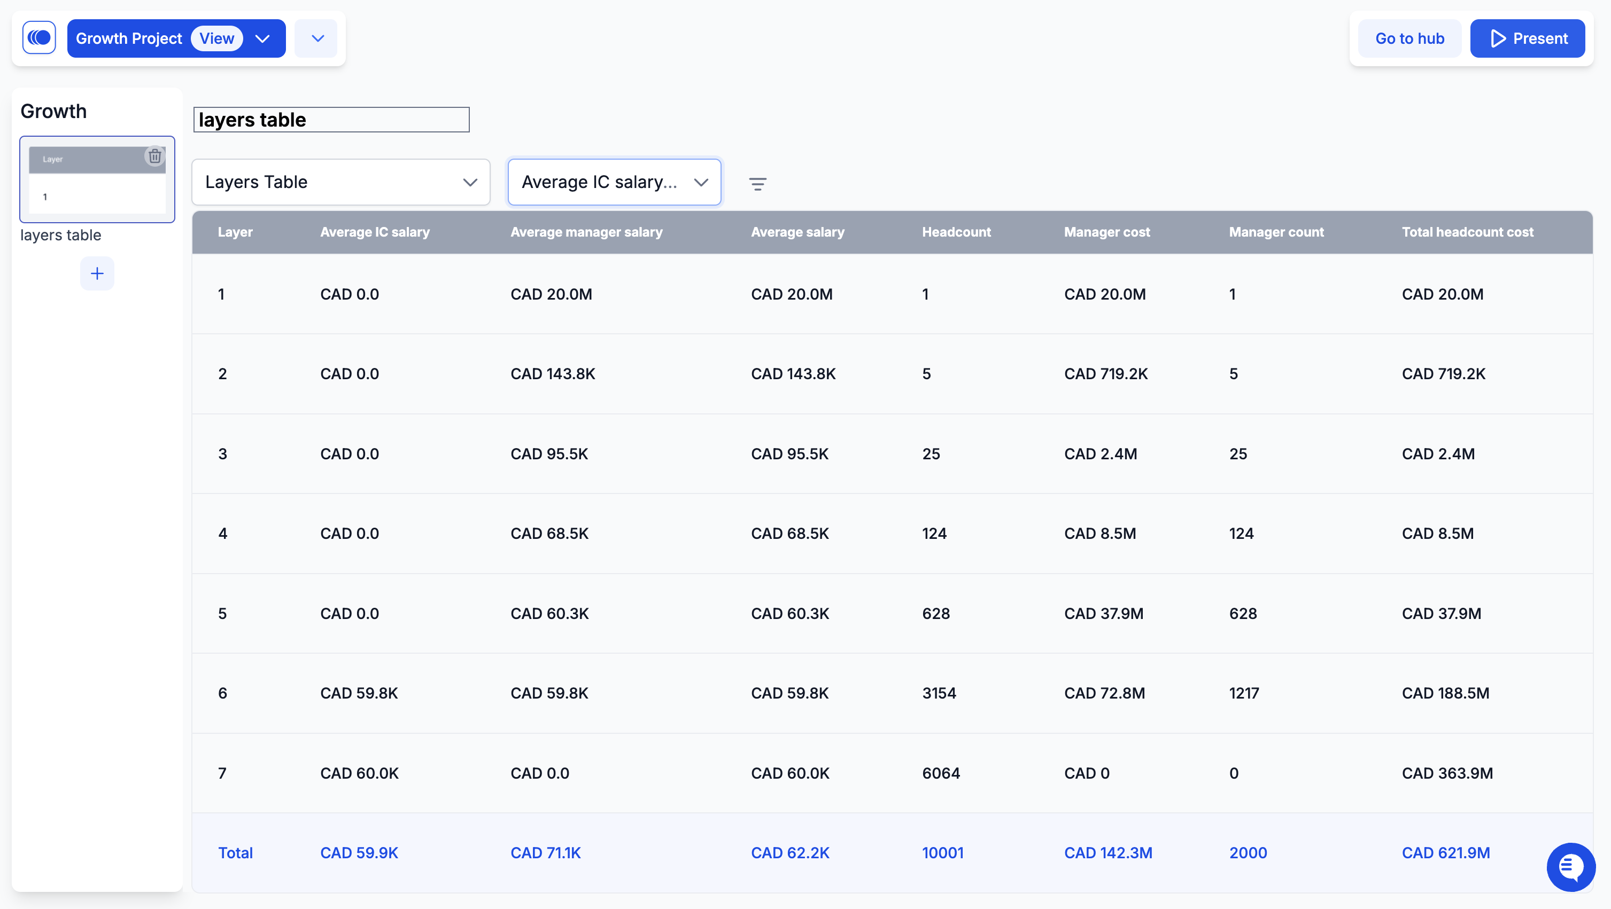The height and width of the screenshot is (909, 1611).
Task: Click the Total row label
Action: point(235,853)
